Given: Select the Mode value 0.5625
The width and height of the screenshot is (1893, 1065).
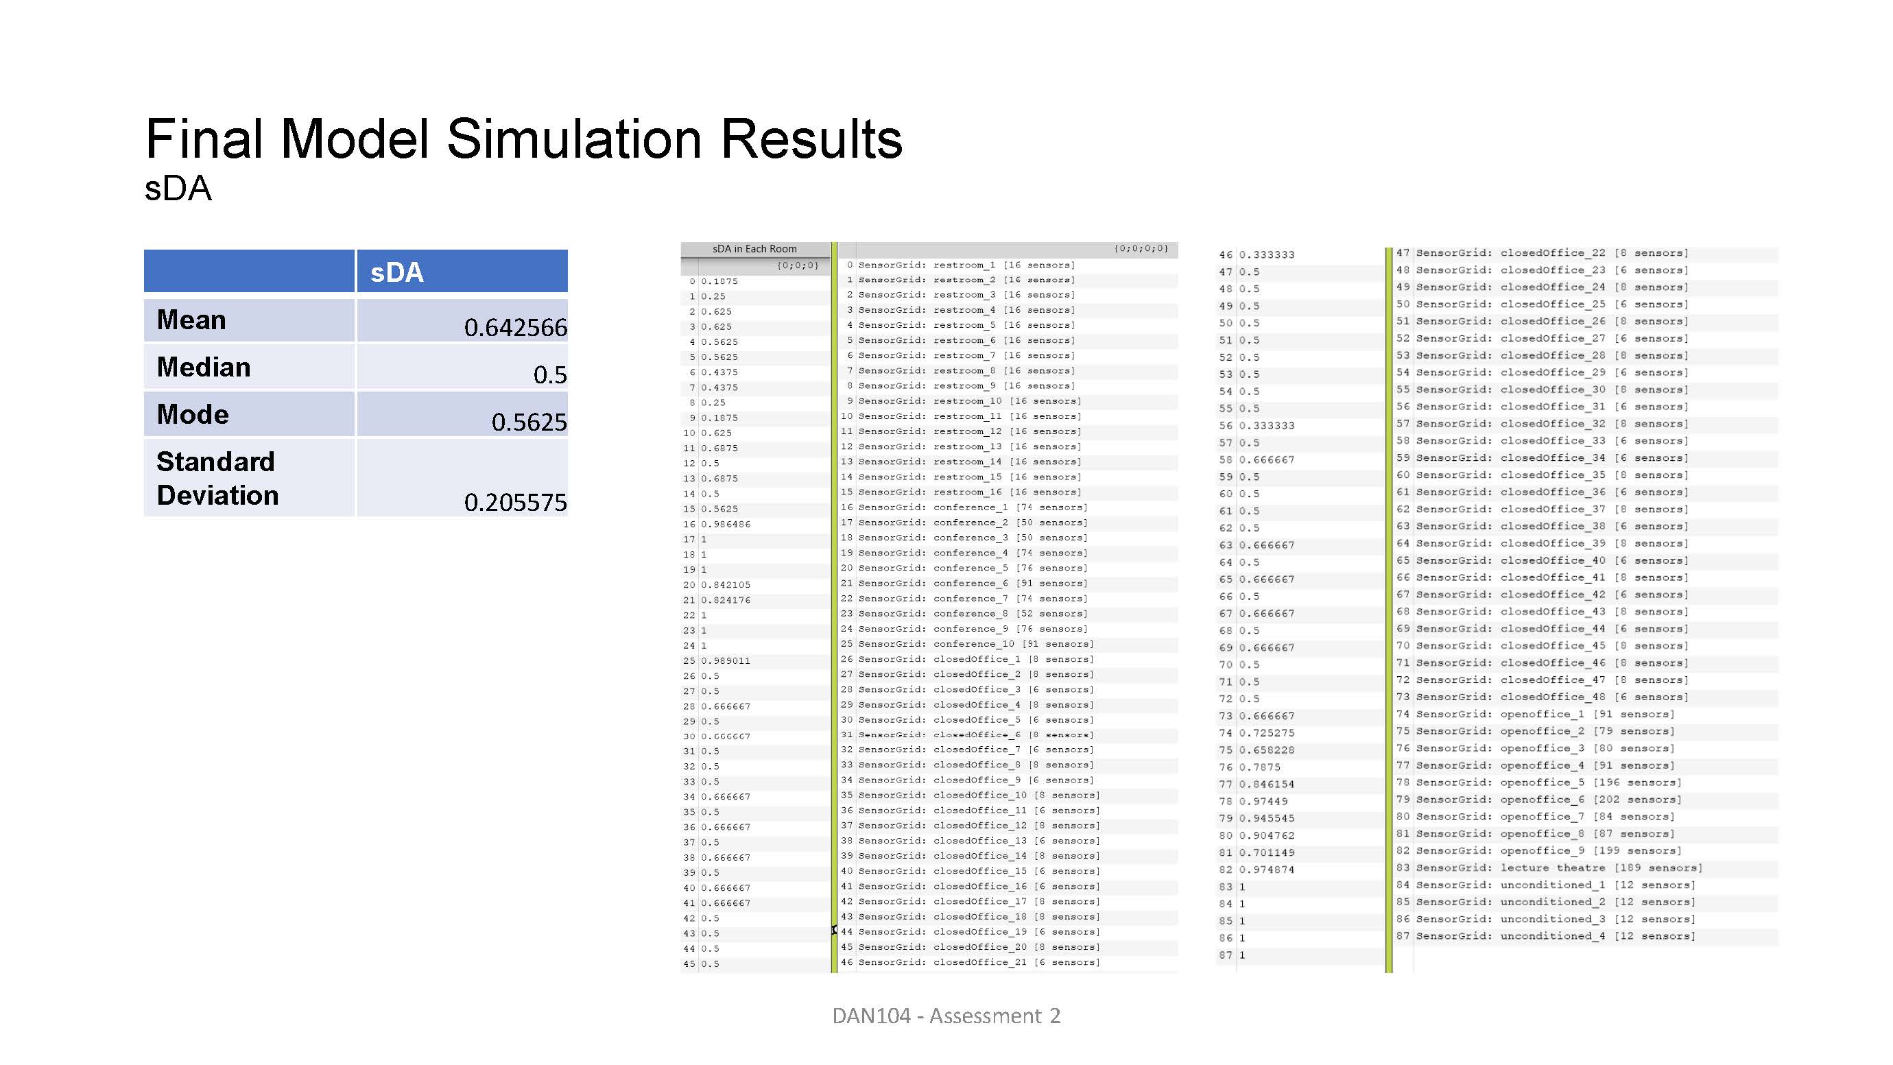Looking at the screenshot, I should (528, 422).
